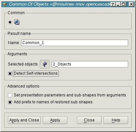Maximize the Common Of Objects dialog
The height and width of the screenshot is (132, 136).
(123, 4)
